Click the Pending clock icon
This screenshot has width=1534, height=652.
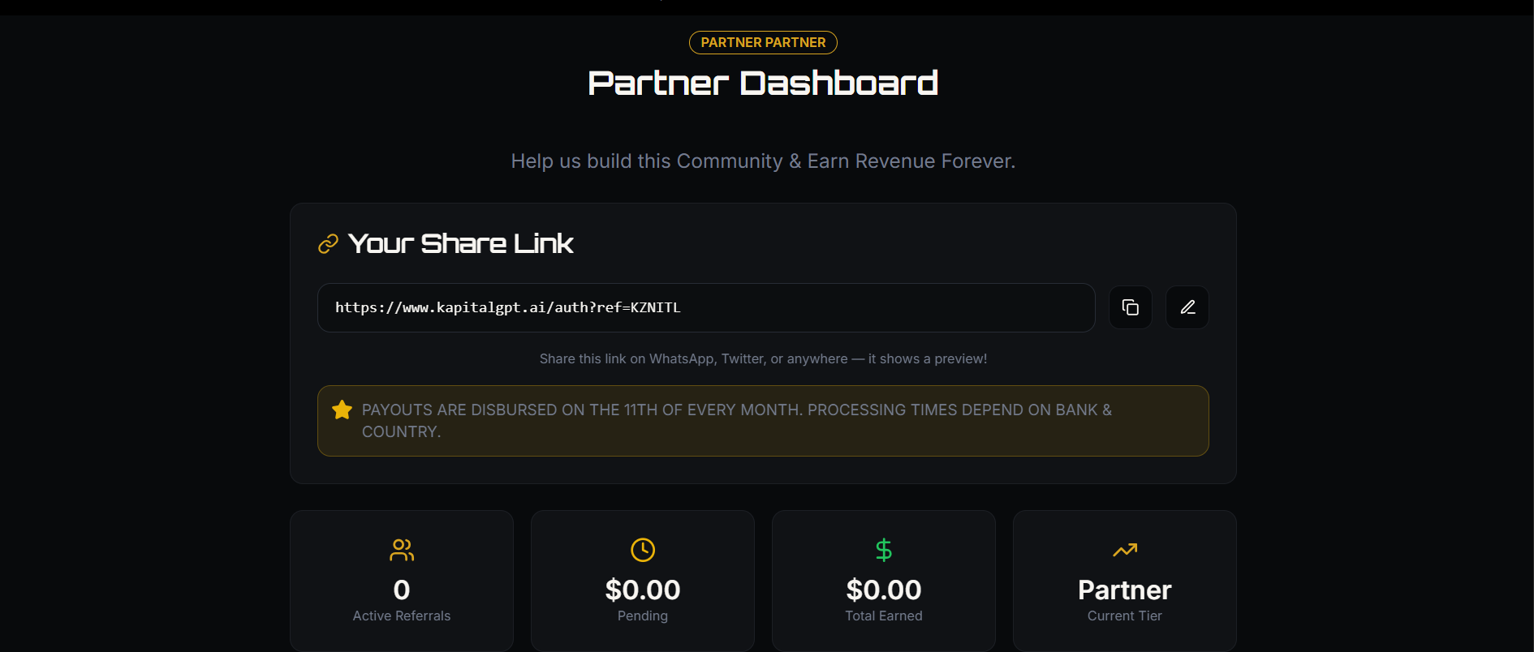pos(643,550)
